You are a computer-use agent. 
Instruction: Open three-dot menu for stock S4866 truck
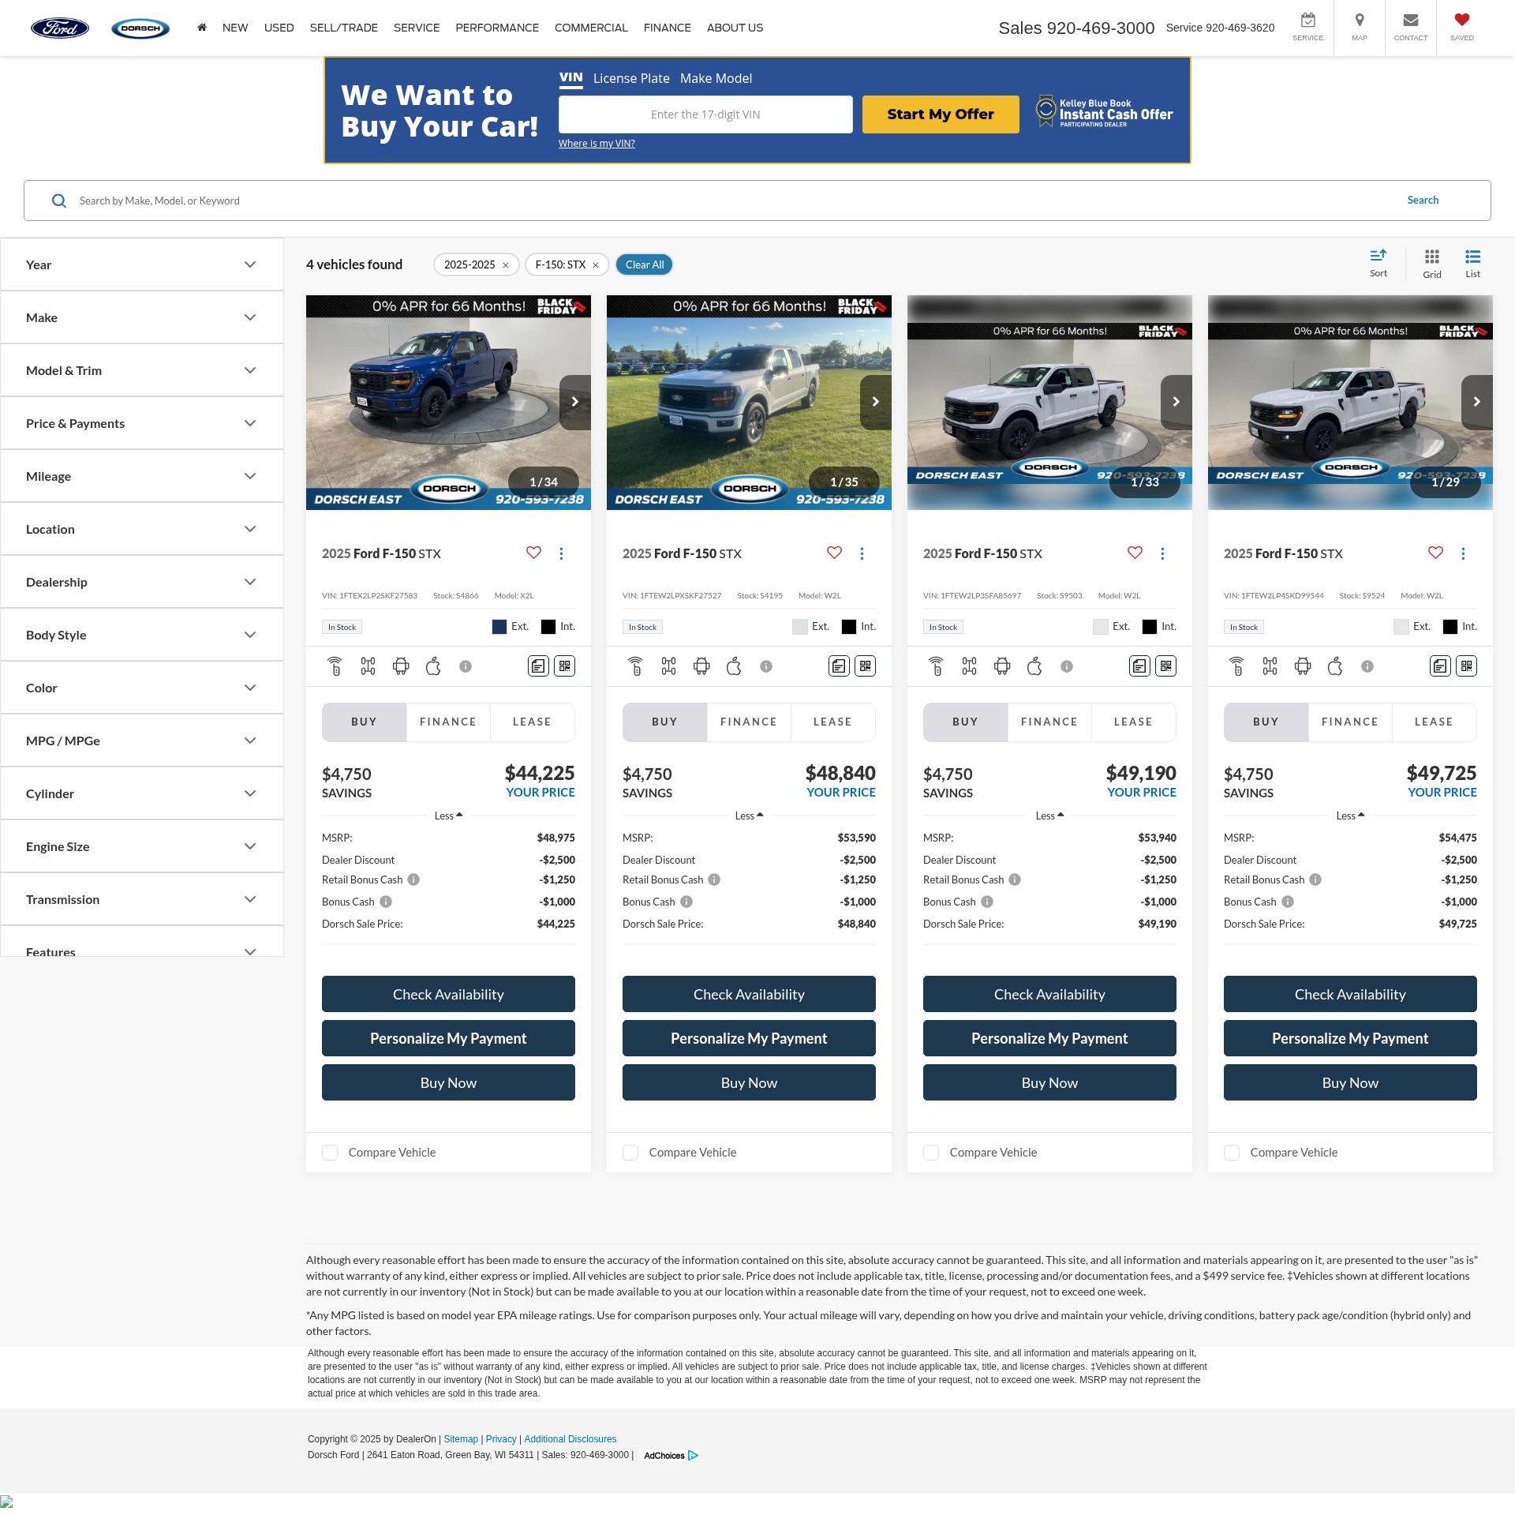[562, 553]
